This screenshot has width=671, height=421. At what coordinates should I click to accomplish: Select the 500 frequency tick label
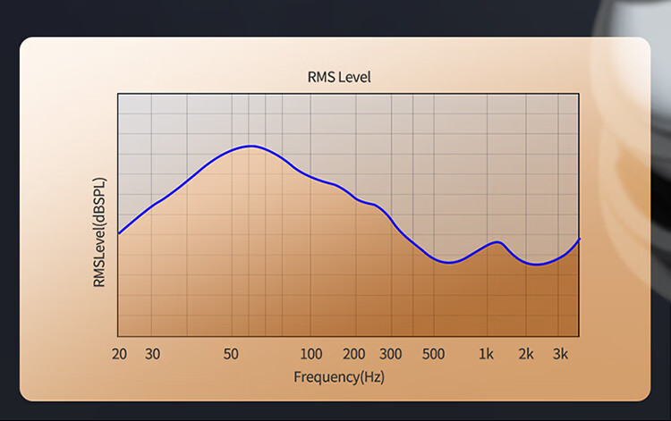point(434,354)
